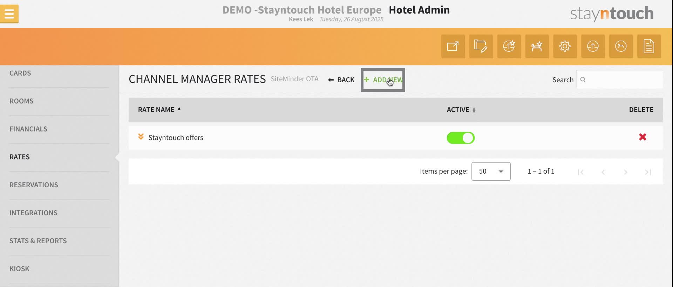Click the DEMO -Stayntouch Hotel Europe title
Image resolution: width=673 pixels, height=287 pixels.
[x=302, y=10]
